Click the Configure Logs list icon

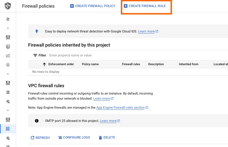point(60,137)
